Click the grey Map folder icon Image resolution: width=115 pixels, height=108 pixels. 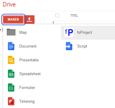pyautogui.click(x=11, y=32)
